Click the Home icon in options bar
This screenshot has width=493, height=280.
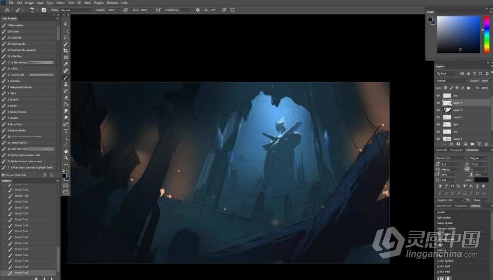click(x=7, y=10)
